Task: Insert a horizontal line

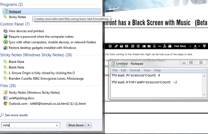Action: point(159,46)
